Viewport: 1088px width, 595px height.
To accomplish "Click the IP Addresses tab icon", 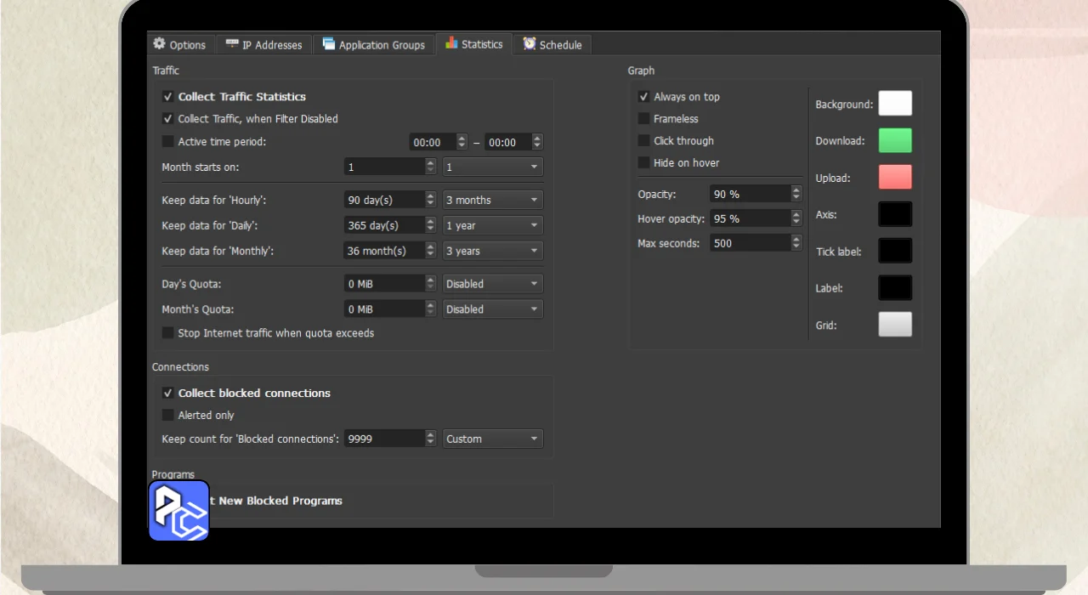I will click(231, 44).
